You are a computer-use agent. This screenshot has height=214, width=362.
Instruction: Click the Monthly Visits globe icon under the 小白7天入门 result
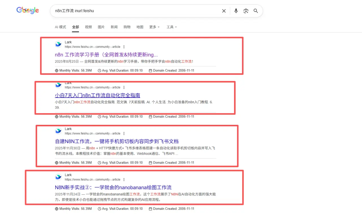[57, 117]
